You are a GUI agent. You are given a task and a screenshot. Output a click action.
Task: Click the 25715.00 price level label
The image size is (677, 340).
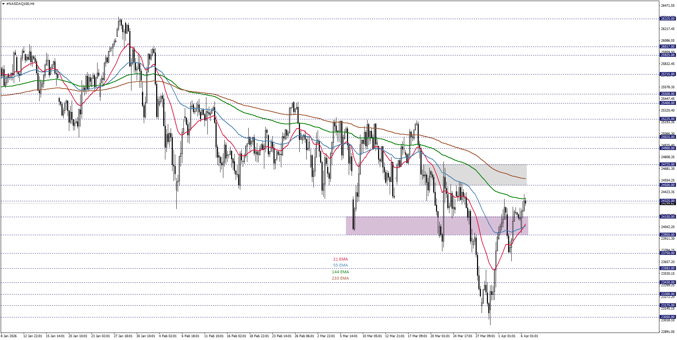point(667,74)
